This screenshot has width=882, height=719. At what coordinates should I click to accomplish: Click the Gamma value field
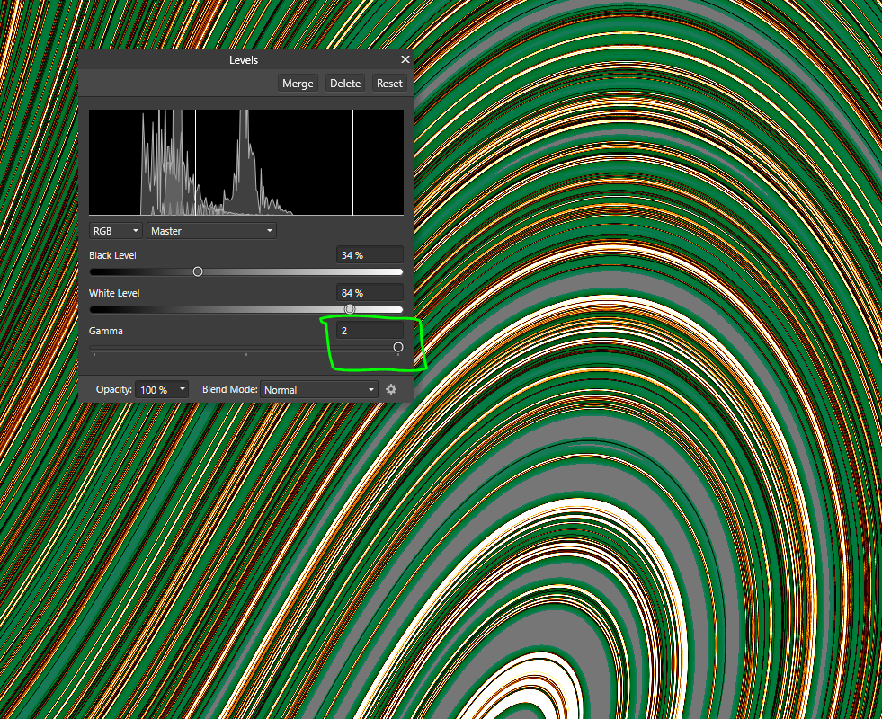(370, 331)
